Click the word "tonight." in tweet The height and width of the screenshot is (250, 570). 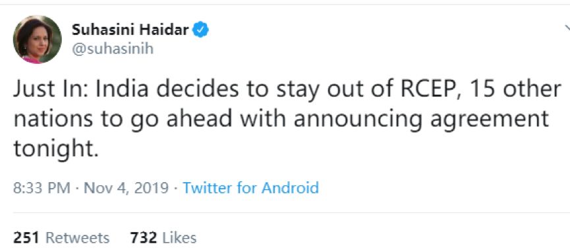click(x=56, y=150)
